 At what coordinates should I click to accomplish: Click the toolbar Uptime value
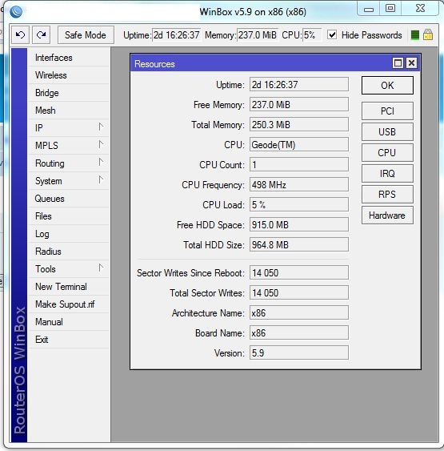(176, 35)
